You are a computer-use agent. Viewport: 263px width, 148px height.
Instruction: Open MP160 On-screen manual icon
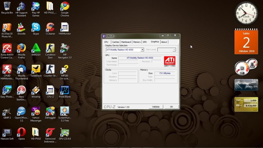65,72
